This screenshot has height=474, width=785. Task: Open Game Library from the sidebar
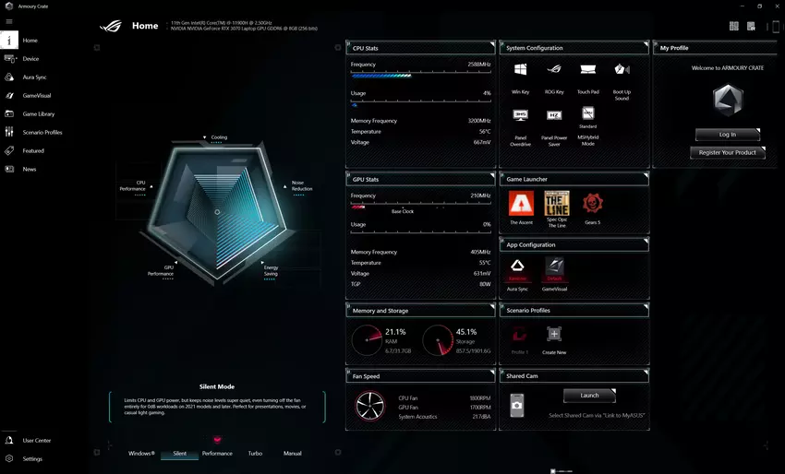click(x=38, y=114)
